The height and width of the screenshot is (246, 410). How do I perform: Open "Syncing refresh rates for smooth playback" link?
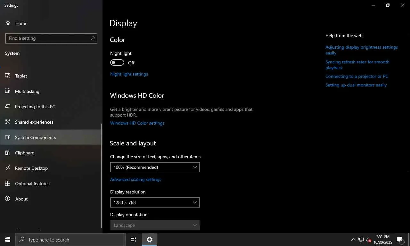coord(357,65)
